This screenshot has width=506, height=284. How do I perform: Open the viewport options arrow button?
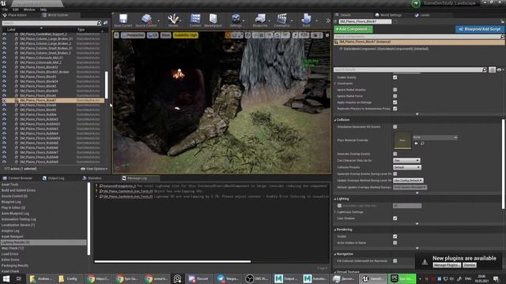coord(116,35)
